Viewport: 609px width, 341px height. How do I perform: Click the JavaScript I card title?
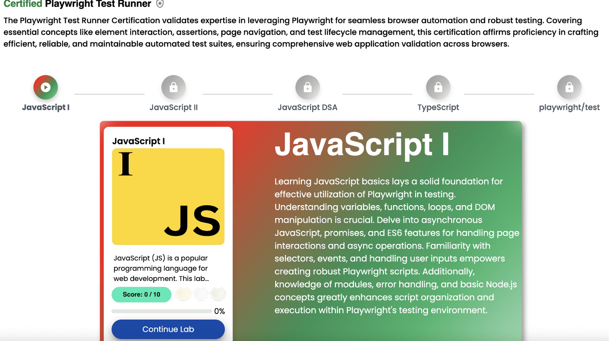(139, 141)
